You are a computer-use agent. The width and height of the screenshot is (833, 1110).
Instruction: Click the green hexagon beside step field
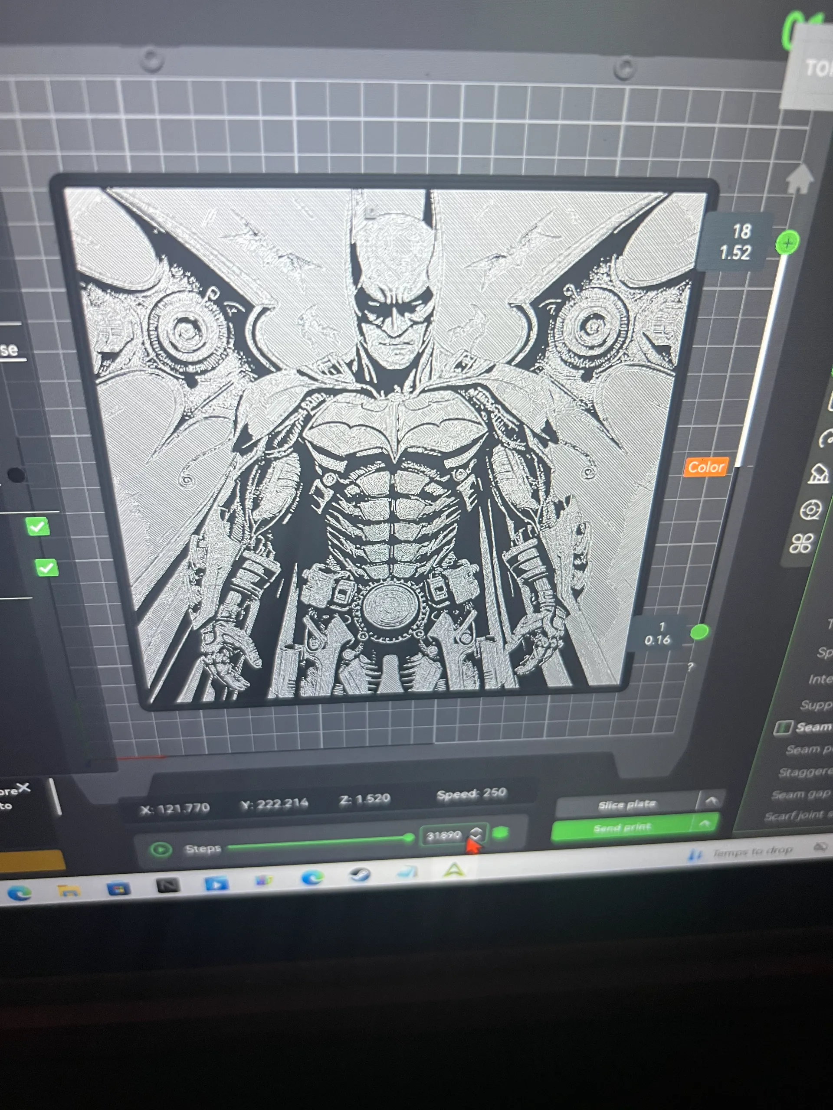[500, 833]
